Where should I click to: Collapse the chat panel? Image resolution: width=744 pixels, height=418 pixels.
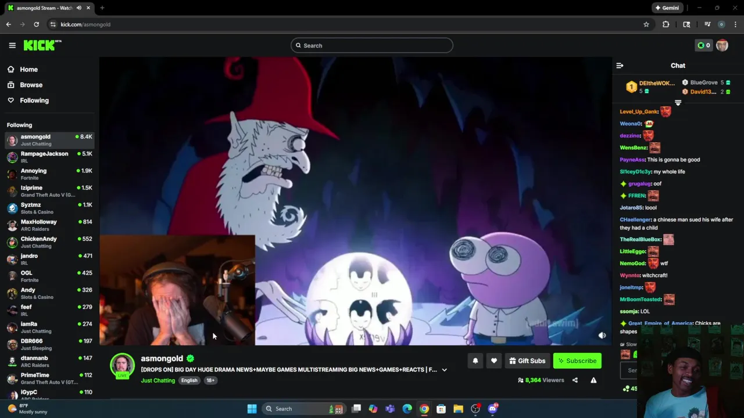coord(620,66)
